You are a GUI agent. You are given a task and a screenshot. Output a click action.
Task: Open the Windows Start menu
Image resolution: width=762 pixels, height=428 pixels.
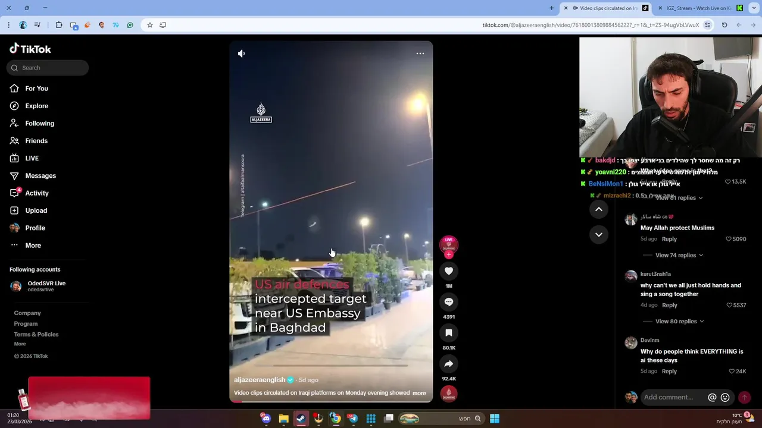point(495,418)
